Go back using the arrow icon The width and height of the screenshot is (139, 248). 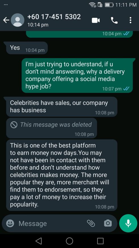tap(6, 20)
